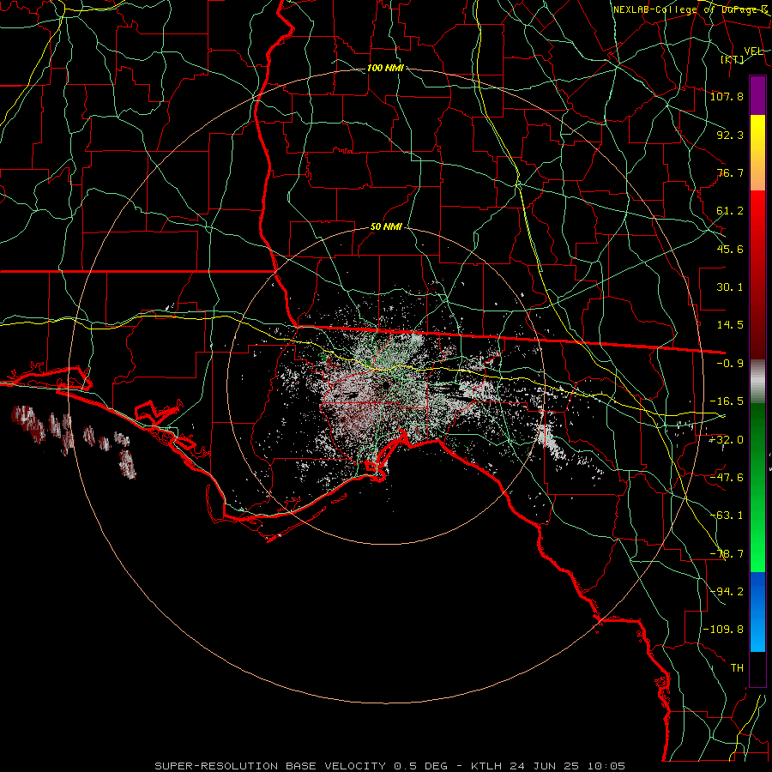Click the TH label on the legend
The image size is (772, 772).
click(x=737, y=668)
